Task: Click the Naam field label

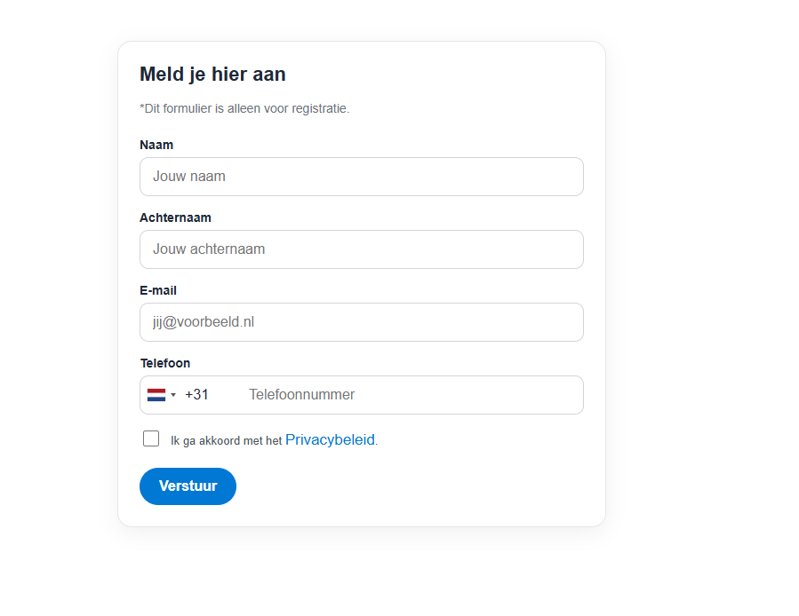Action: click(x=156, y=145)
